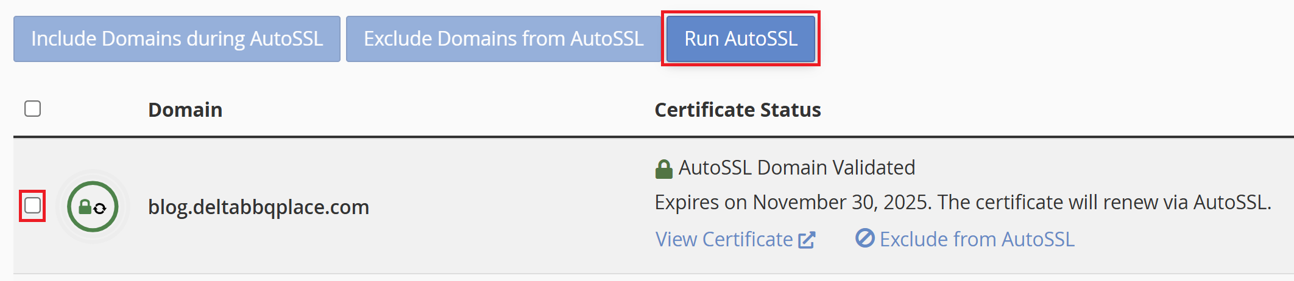Select the blog.deltabbqplace.com row checkbox
Image resolution: width=1294 pixels, height=281 pixels.
pyautogui.click(x=32, y=206)
